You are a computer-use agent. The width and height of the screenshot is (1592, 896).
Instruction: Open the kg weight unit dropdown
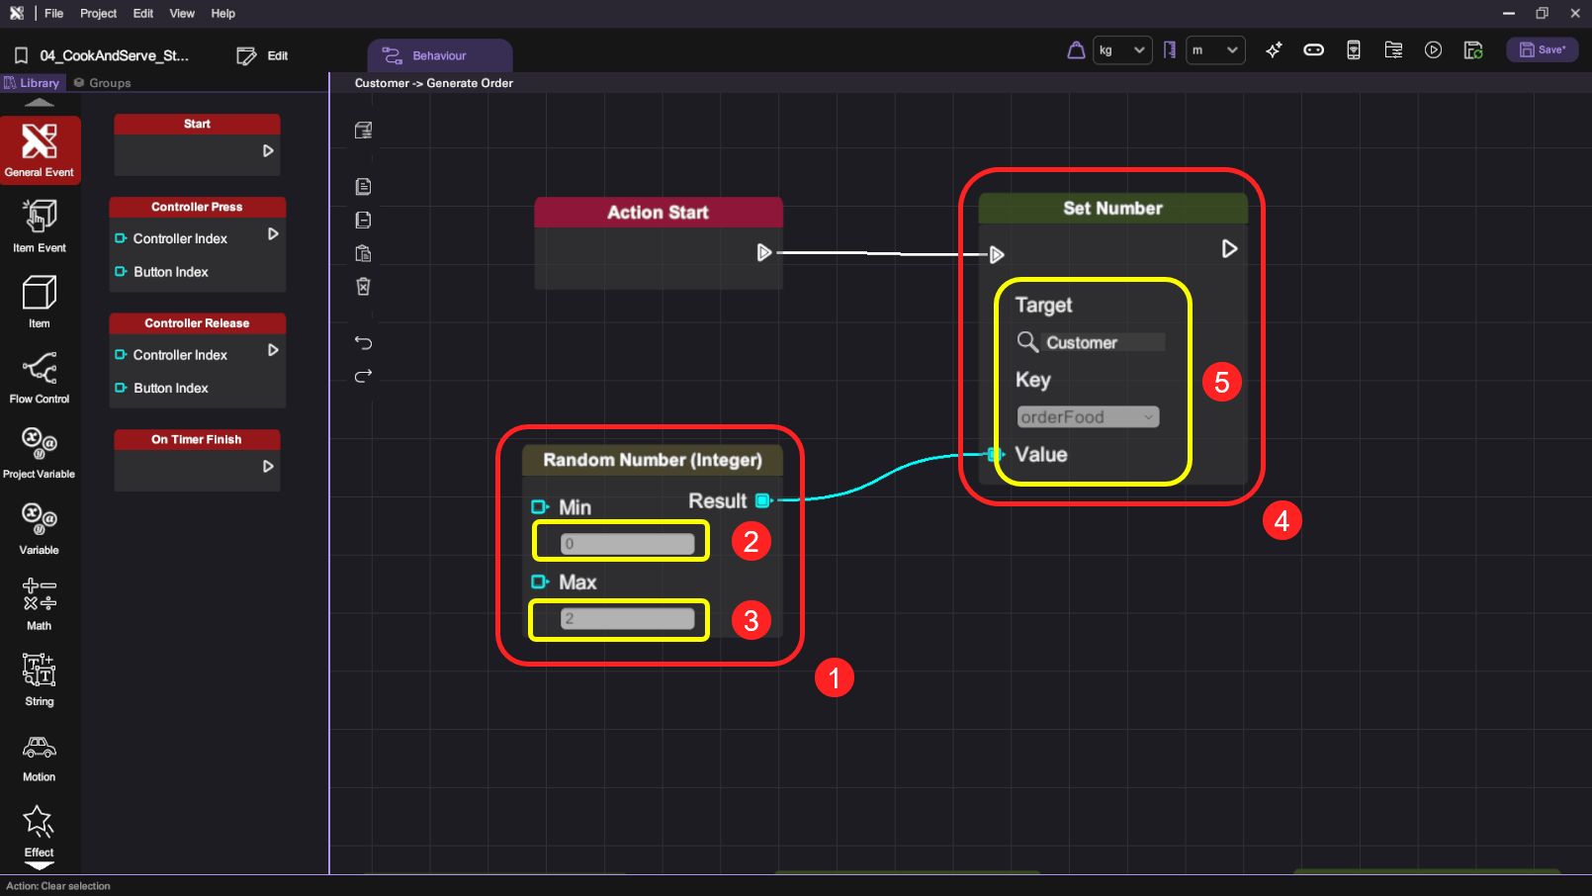pos(1122,49)
